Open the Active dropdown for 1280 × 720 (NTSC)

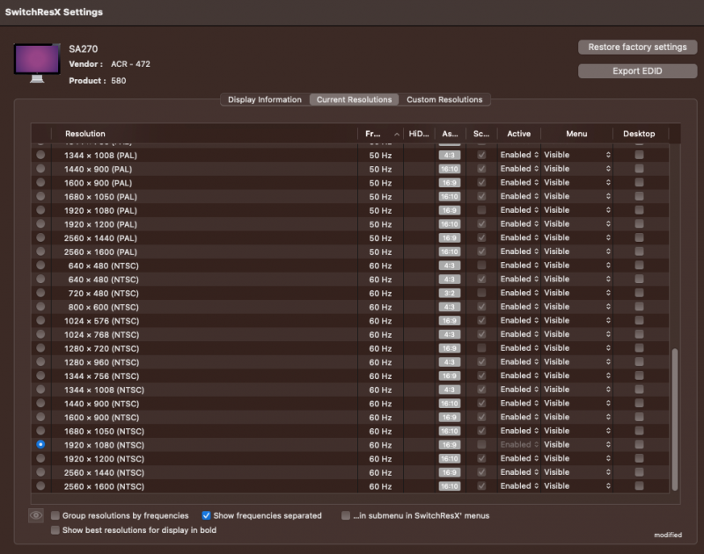[x=519, y=348]
